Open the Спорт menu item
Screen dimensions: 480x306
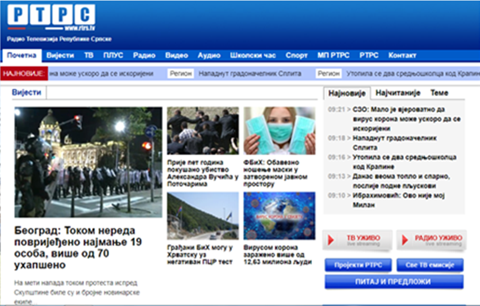tap(296, 55)
